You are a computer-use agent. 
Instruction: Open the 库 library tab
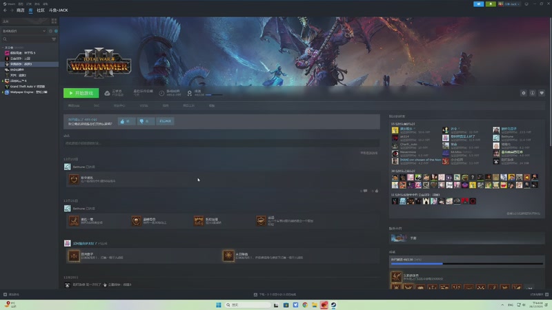[30, 10]
